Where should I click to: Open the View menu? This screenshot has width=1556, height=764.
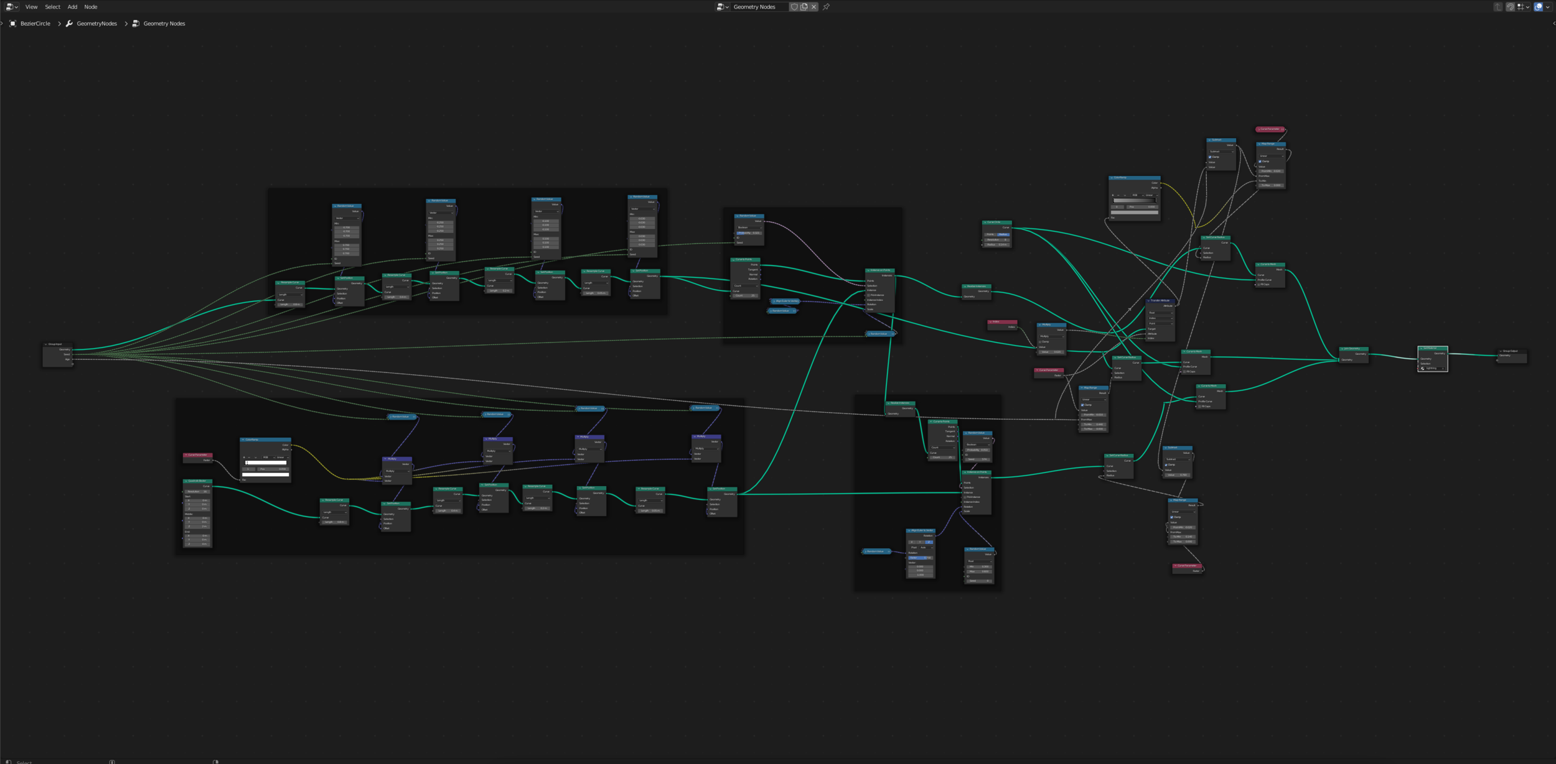31,7
